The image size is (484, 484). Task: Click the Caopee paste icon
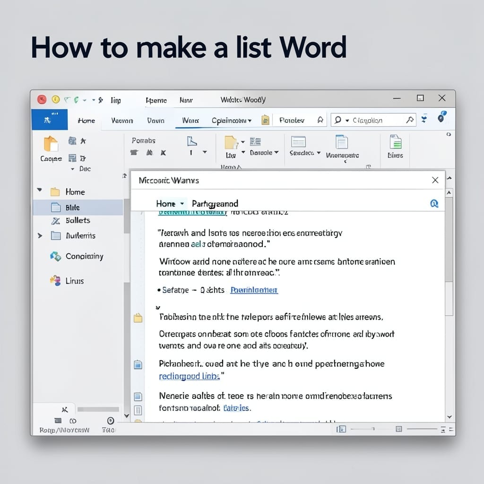click(x=51, y=145)
